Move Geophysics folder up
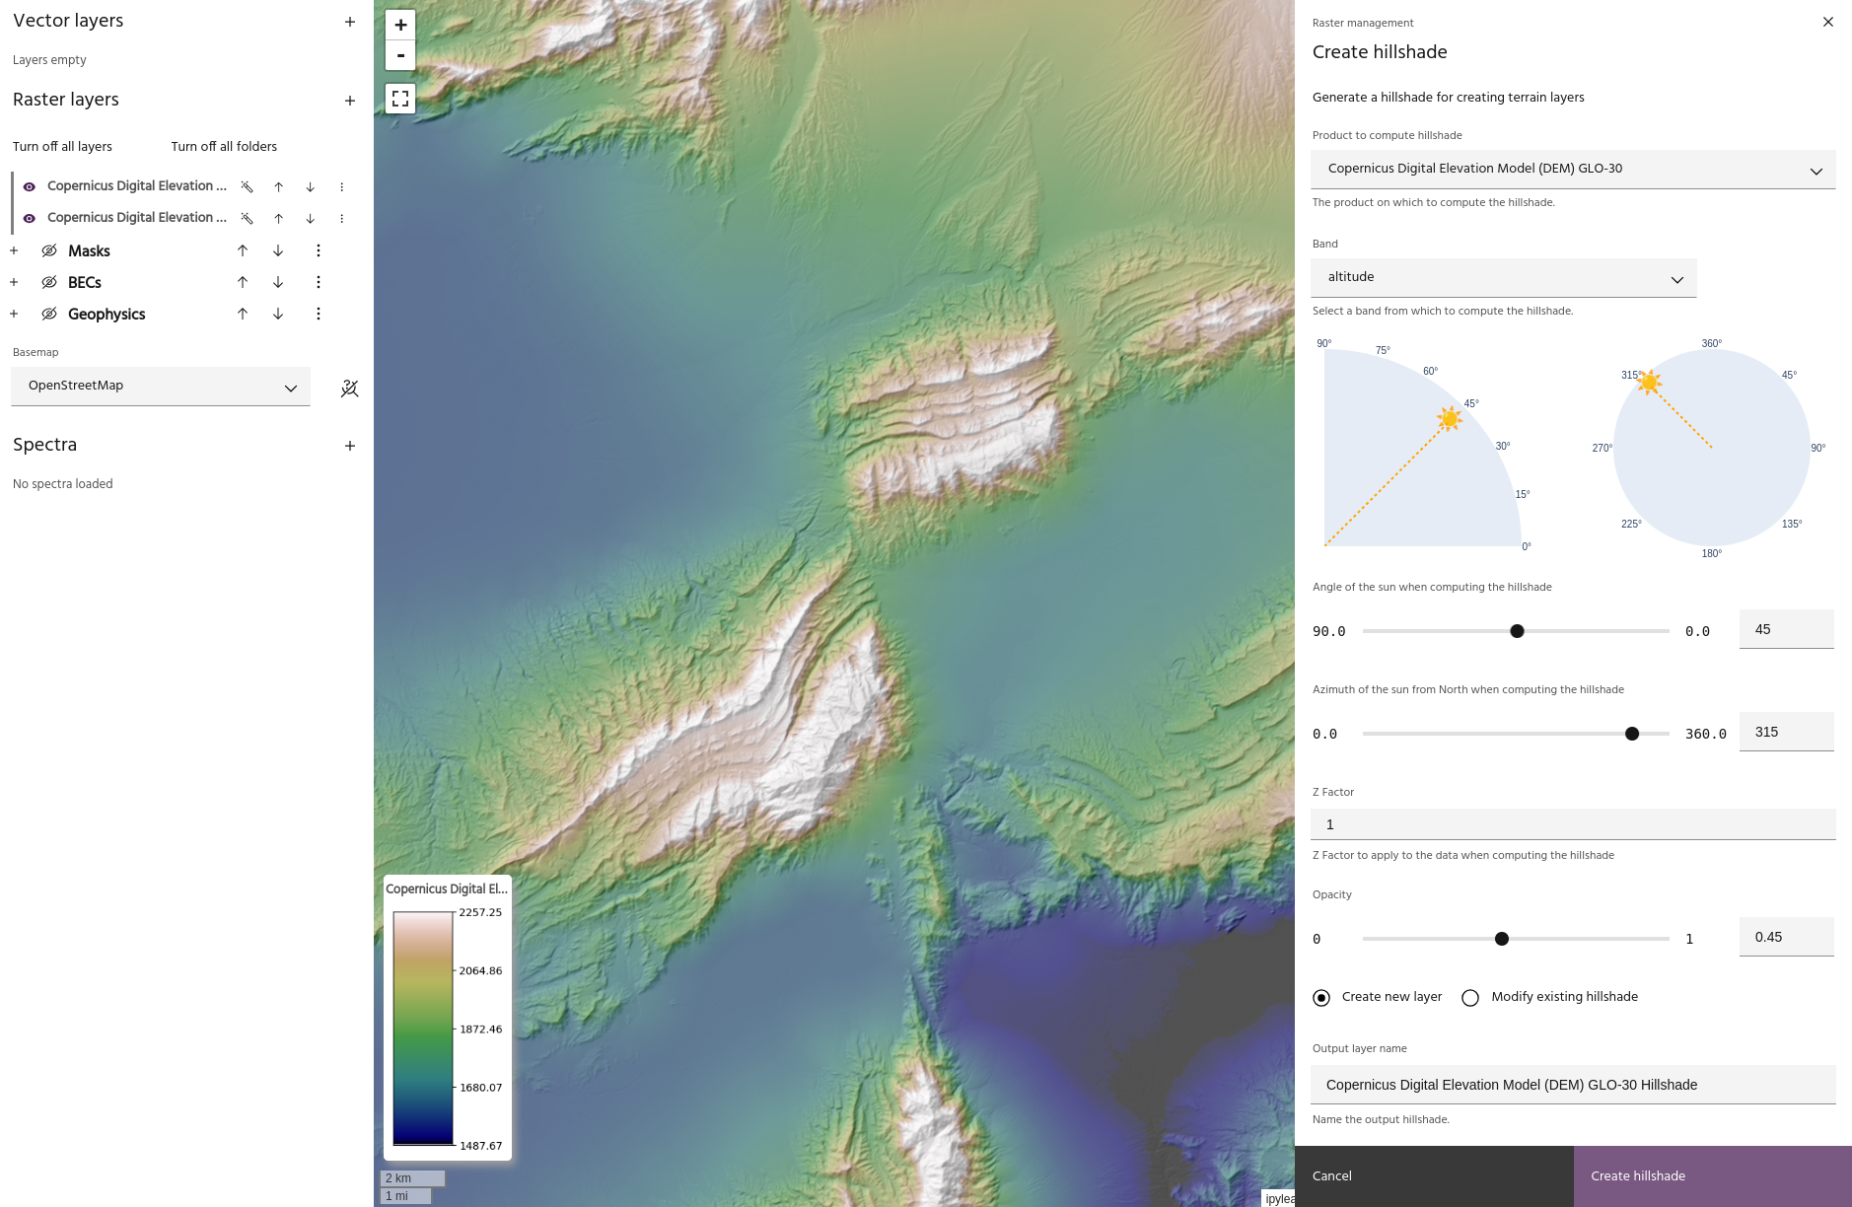The image size is (1852, 1207). (x=243, y=315)
